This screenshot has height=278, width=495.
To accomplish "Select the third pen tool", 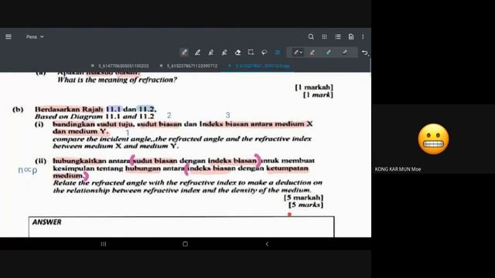I will (x=211, y=53).
